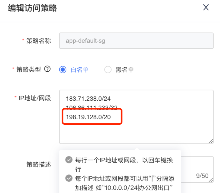The image size is (220, 193).
Task: Select the 黑名单 radio option
Action: pyautogui.click(x=108, y=70)
